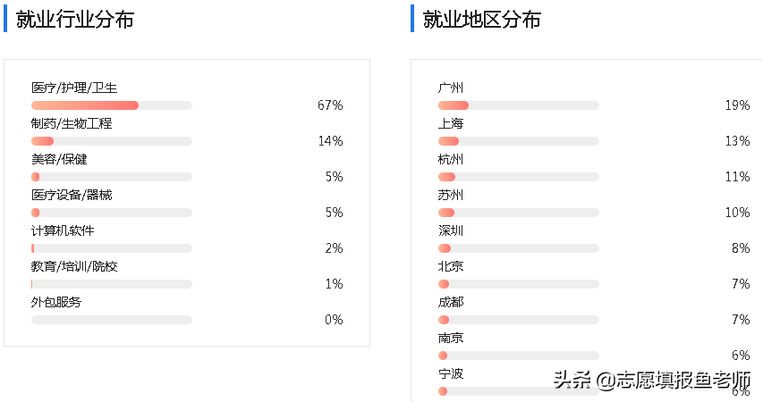The width and height of the screenshot is (763, 402).
Task: Click the 杭州 region label
Action: point(451,159)
